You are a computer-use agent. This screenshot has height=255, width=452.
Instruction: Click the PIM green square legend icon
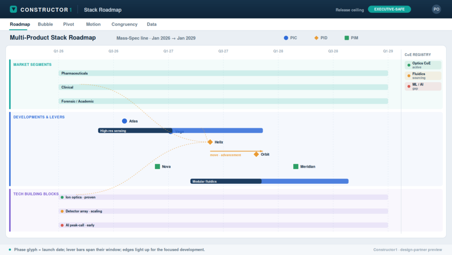(x=347, y=38)
